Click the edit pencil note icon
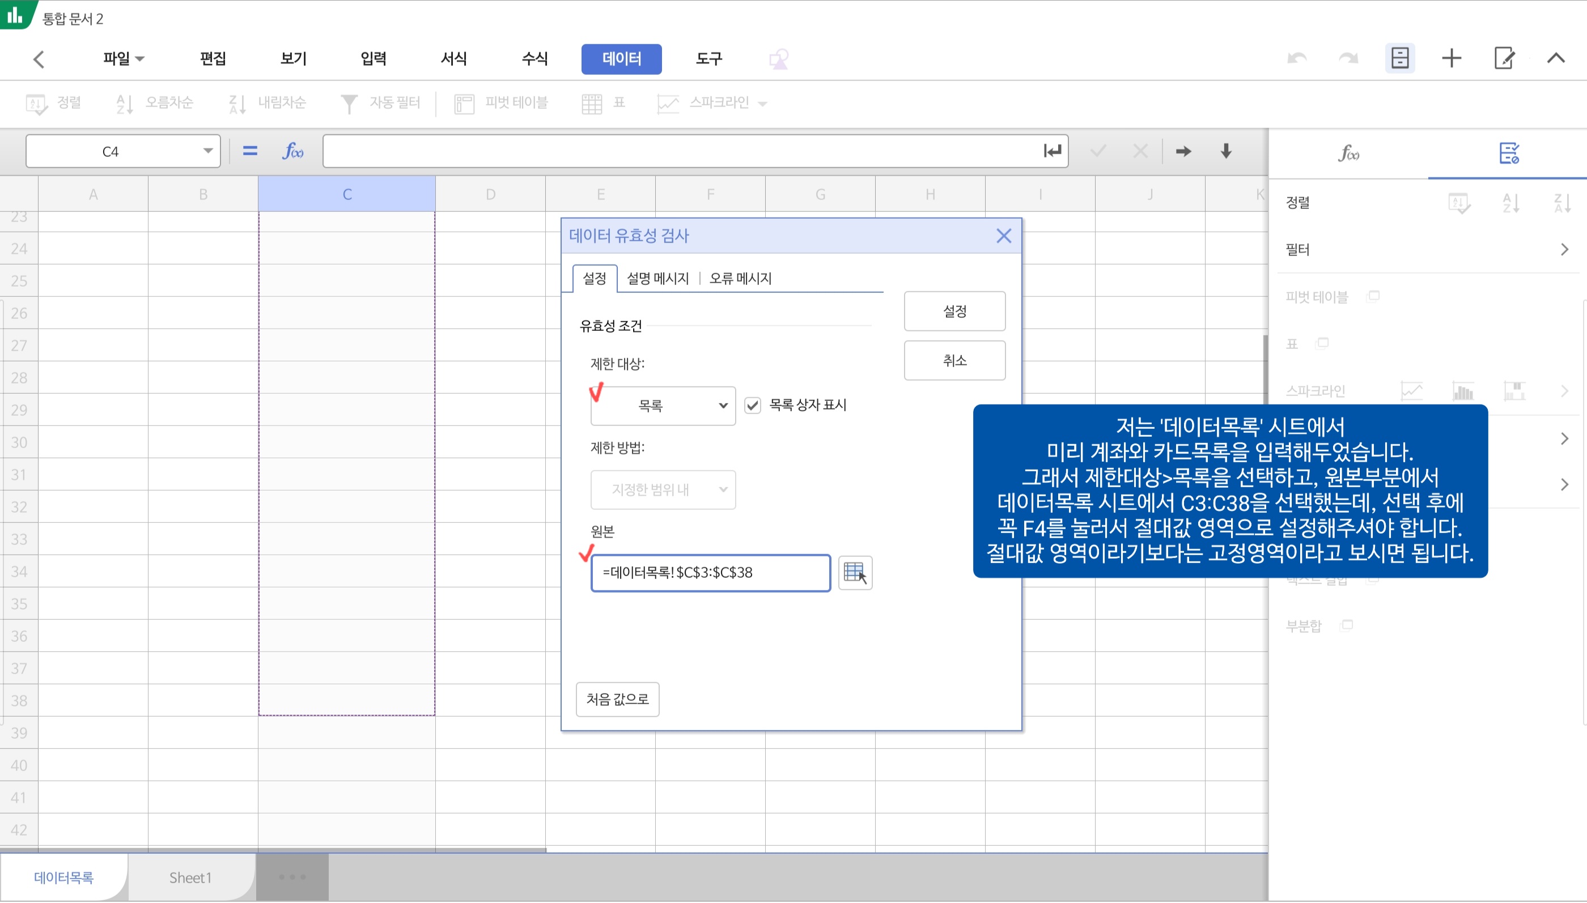 pyautogui.click(x=1504, y=59)
